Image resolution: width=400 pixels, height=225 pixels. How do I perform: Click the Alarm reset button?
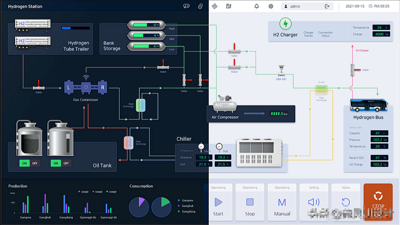[x=346, y=202]
